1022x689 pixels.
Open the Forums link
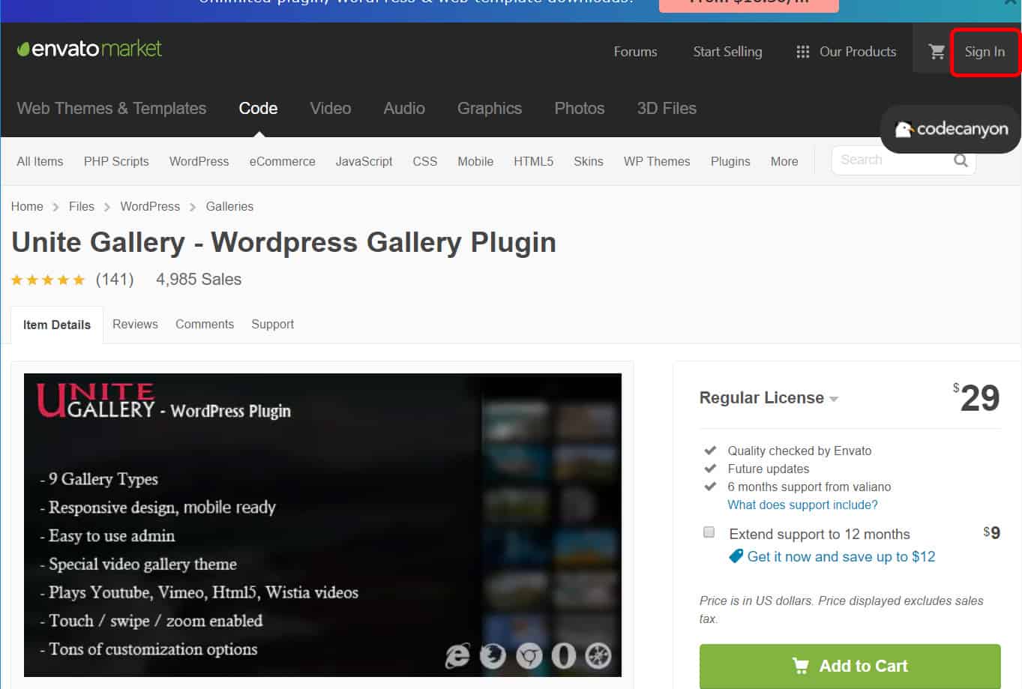coord(635,52)
